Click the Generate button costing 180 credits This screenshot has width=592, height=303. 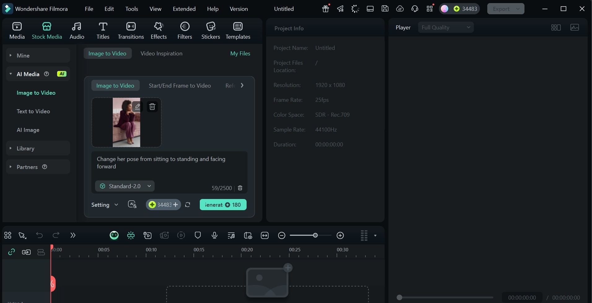223,205
